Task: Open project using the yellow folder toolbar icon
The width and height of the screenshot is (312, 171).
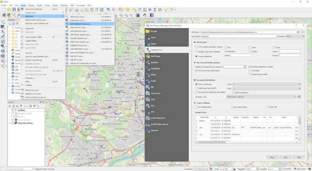Action: (x=9, y=10)
